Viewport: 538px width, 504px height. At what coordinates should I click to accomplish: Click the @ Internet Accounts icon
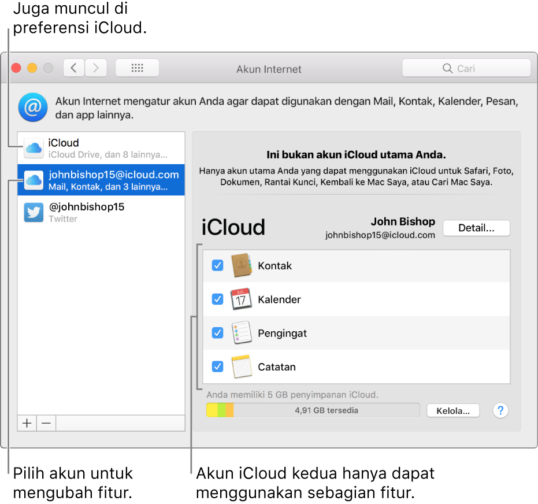(33, 108)
